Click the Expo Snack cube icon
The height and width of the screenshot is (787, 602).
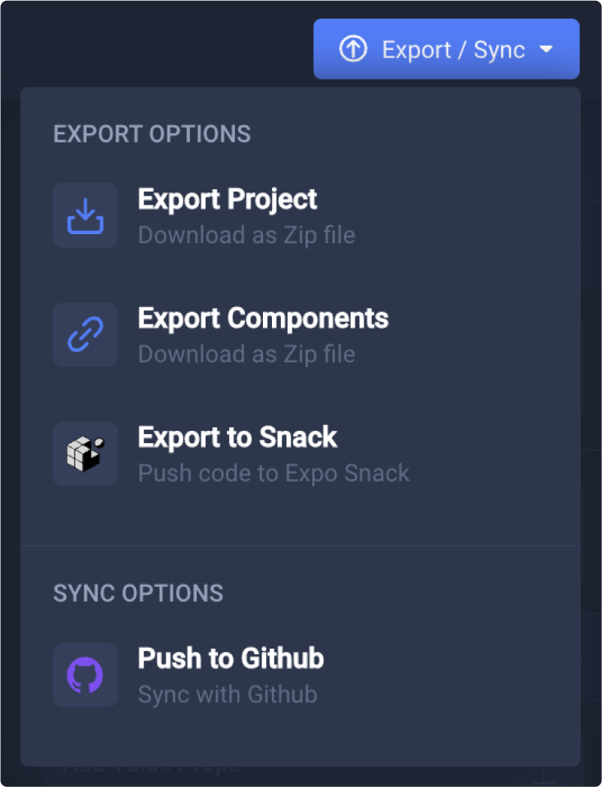click(x=85, y=454)
